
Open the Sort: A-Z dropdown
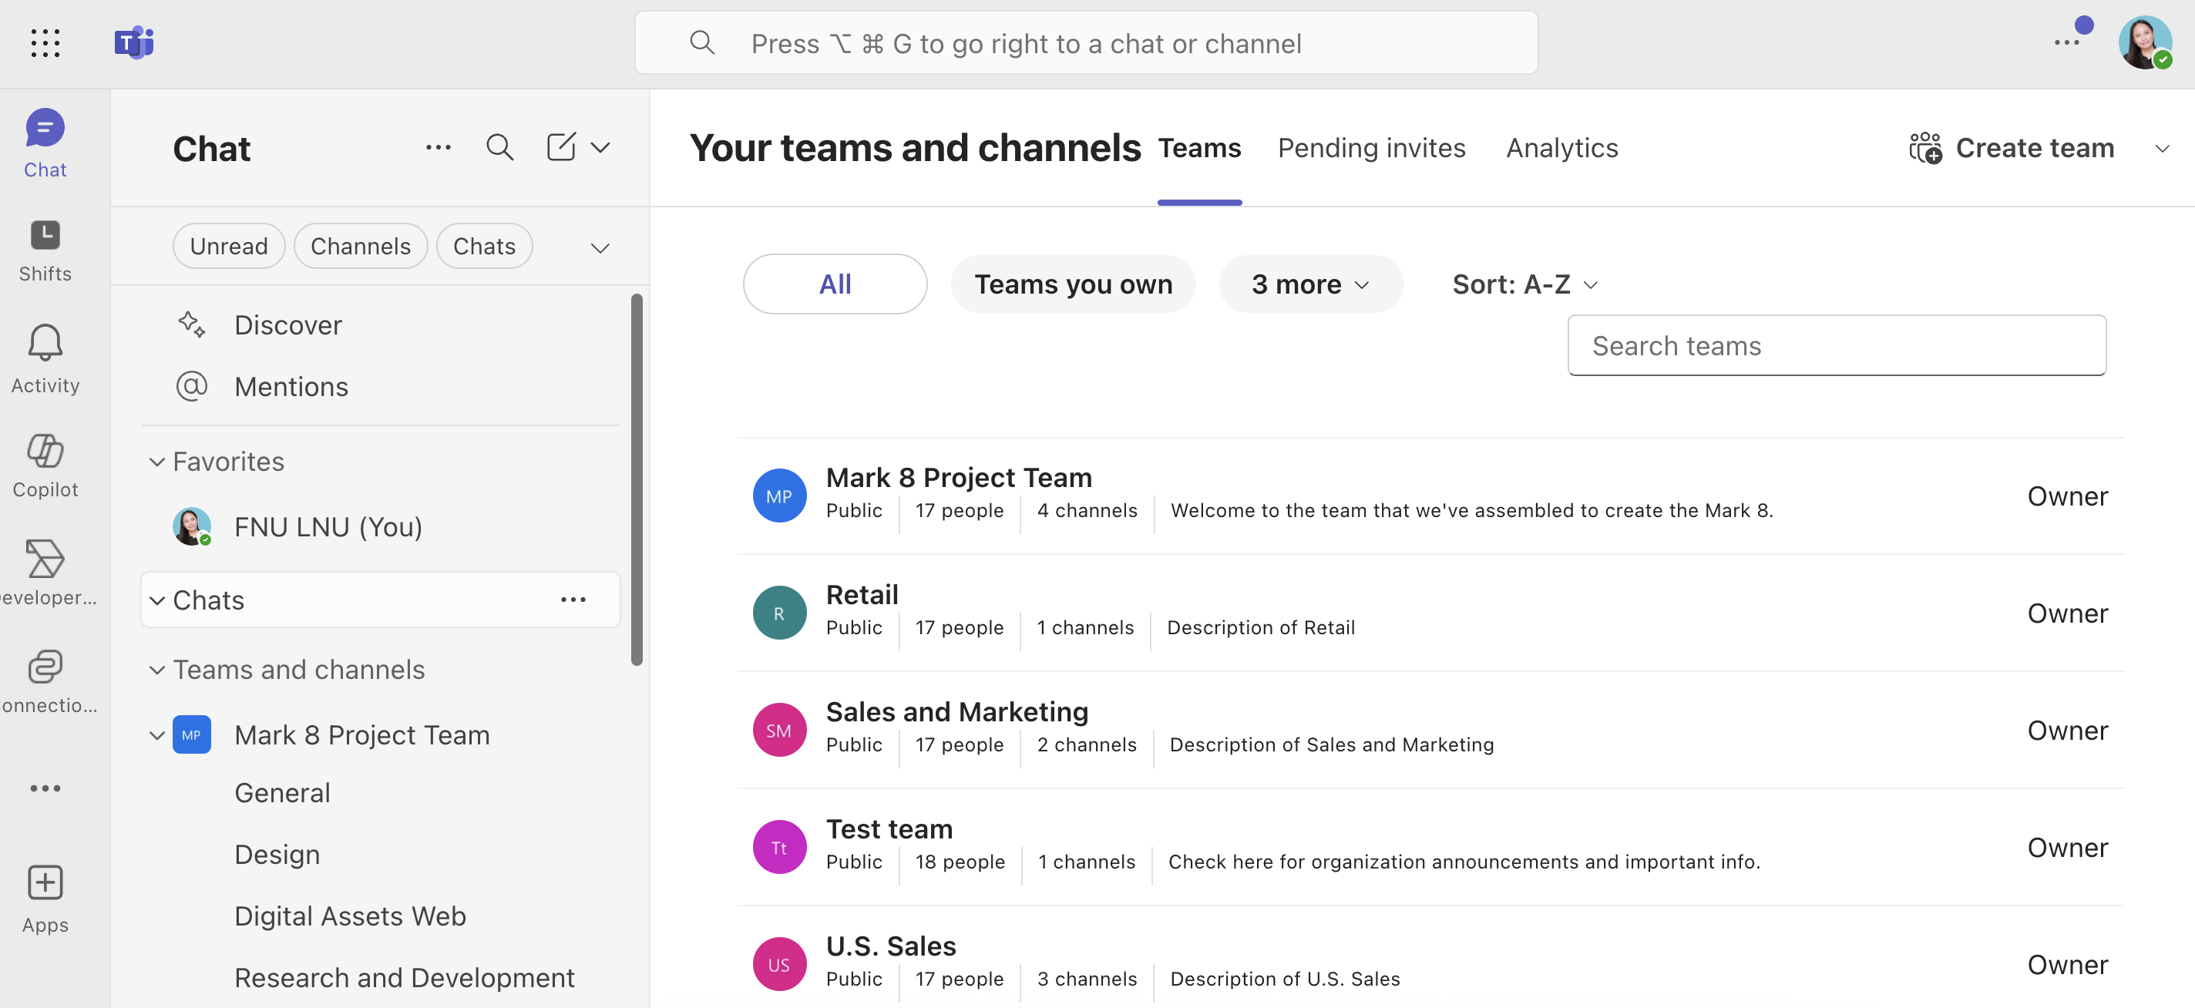(x=1524, y=284)
